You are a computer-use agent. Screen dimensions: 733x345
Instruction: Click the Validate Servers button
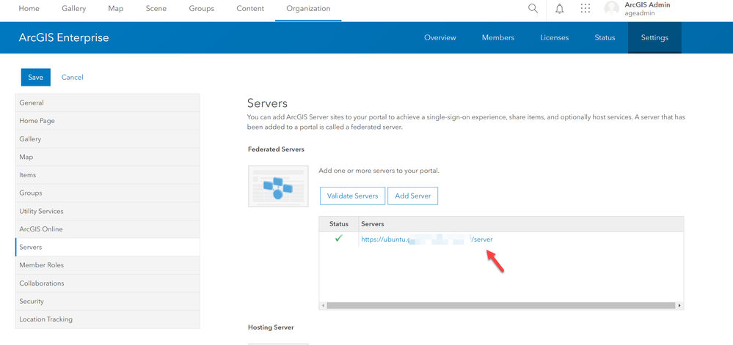click(x=352, y=196)
